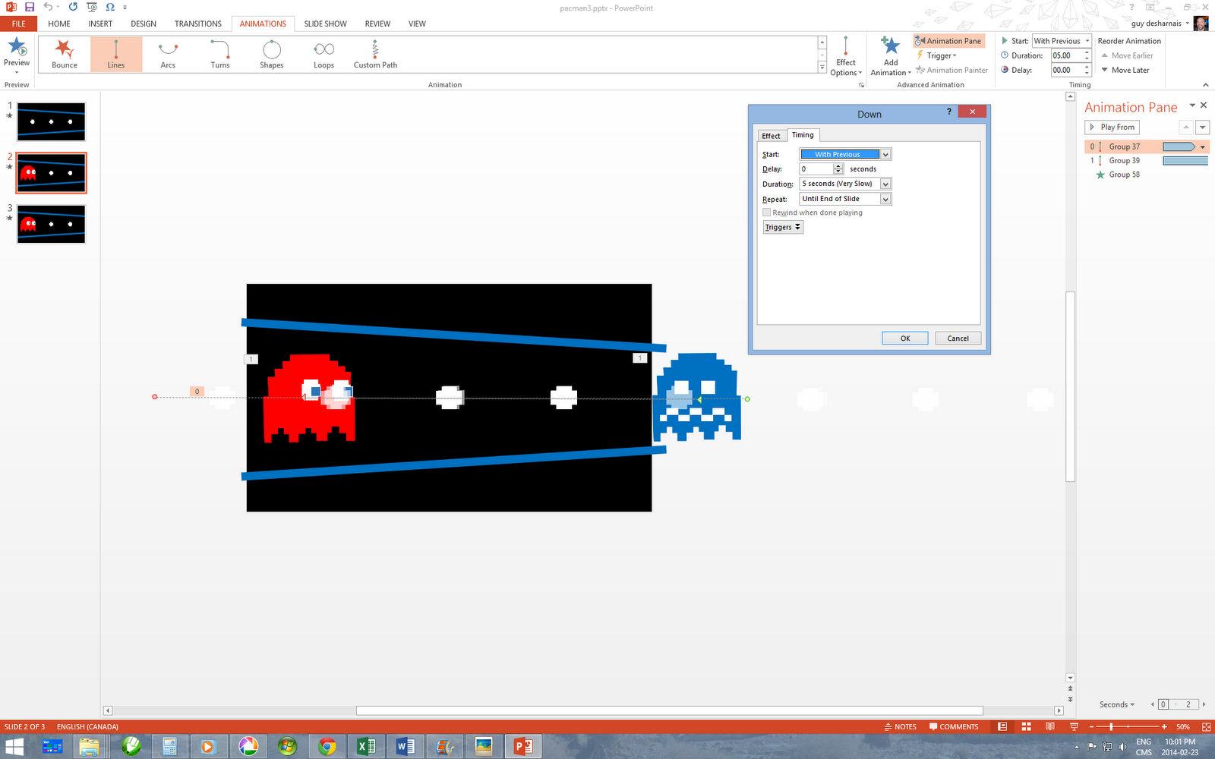Toggle the Animation Pane button in ribbon
Image resolution: width=1215 pixels, height=759 pixels.
(948, 41)
